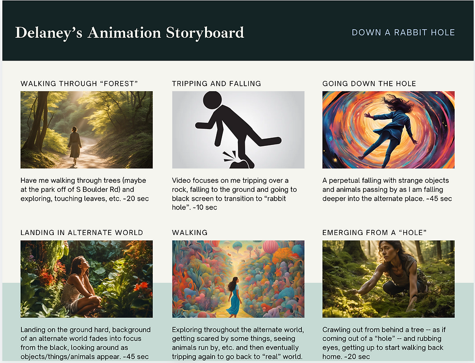Click the "Walking Through Forest" heading
475x363 pixels.
(79, 84)
